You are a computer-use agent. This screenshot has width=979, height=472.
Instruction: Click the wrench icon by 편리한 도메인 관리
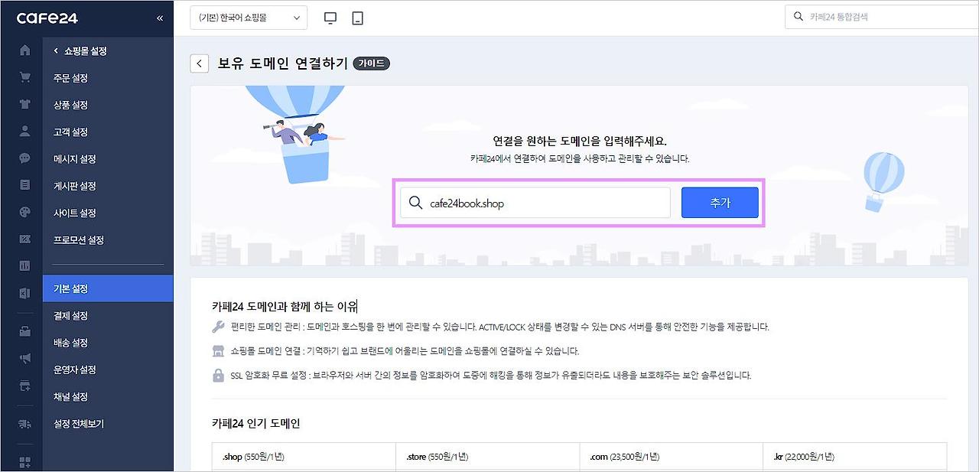(x=218, y=327)
